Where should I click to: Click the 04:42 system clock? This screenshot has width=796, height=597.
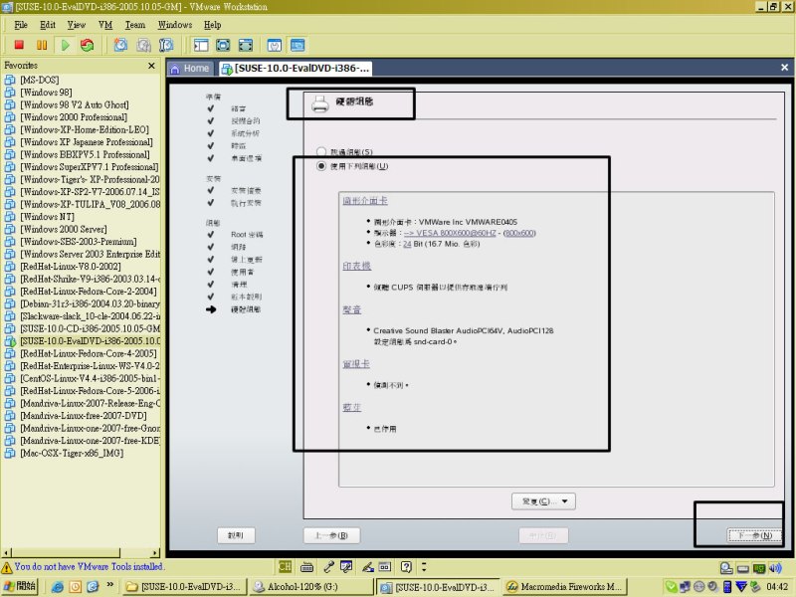point(777,587)
